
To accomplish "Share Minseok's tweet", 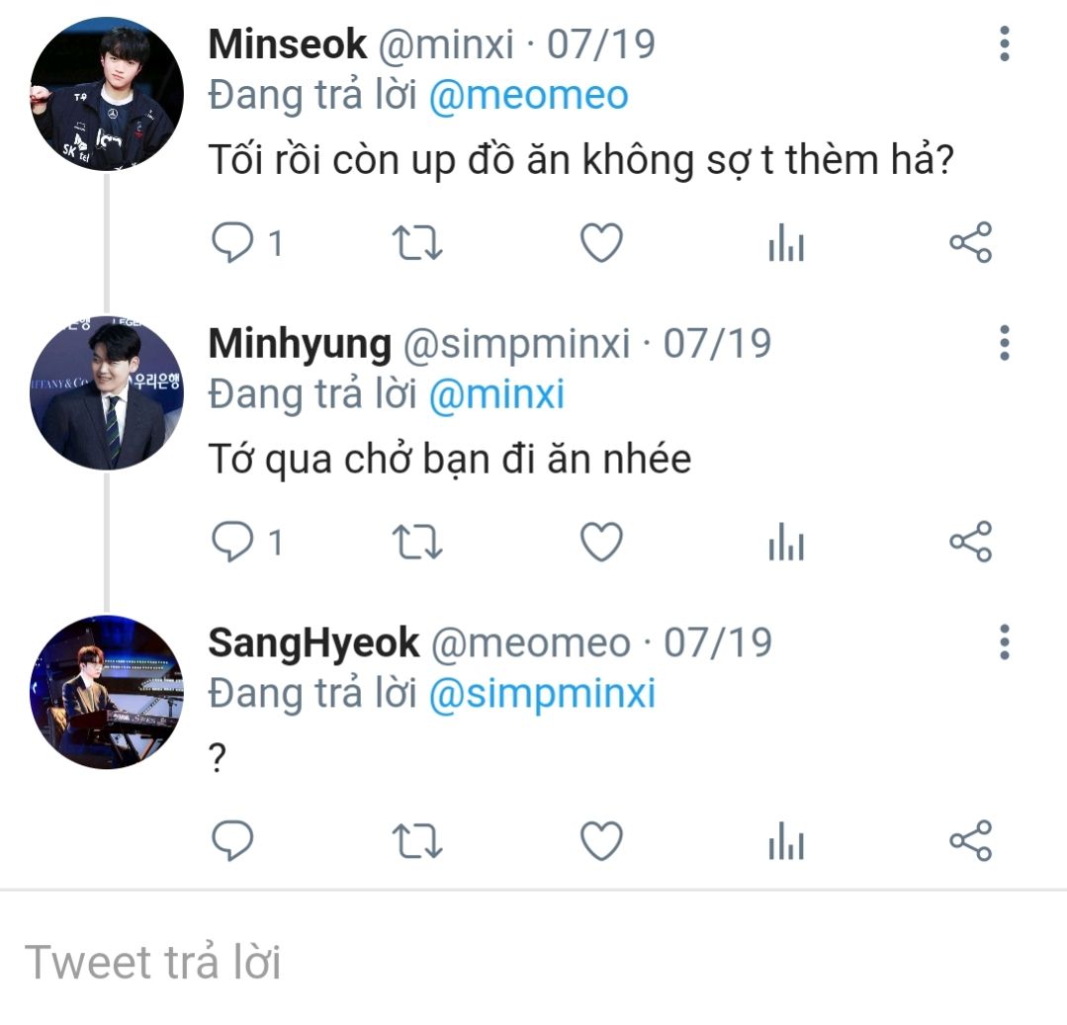I will click(x=970, y=243).
